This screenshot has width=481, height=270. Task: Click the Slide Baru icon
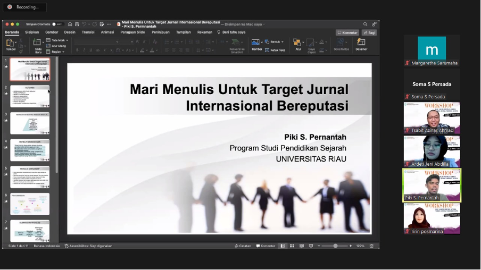[x=38, y=43]
